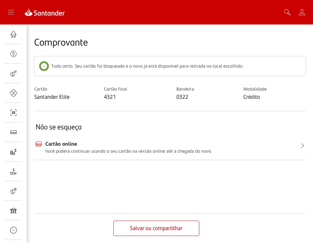The image size is (313, 243).
Task: Open the Pix diamond icon
Action: tap(13, 93)
